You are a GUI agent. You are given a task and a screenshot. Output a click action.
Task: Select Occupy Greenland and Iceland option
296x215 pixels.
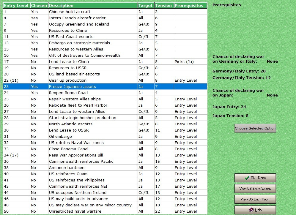point(105,24)
